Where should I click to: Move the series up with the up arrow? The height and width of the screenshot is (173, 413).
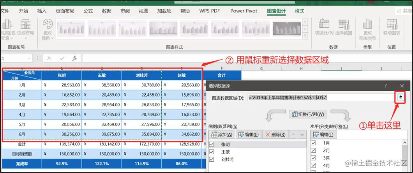coord(293,134)
